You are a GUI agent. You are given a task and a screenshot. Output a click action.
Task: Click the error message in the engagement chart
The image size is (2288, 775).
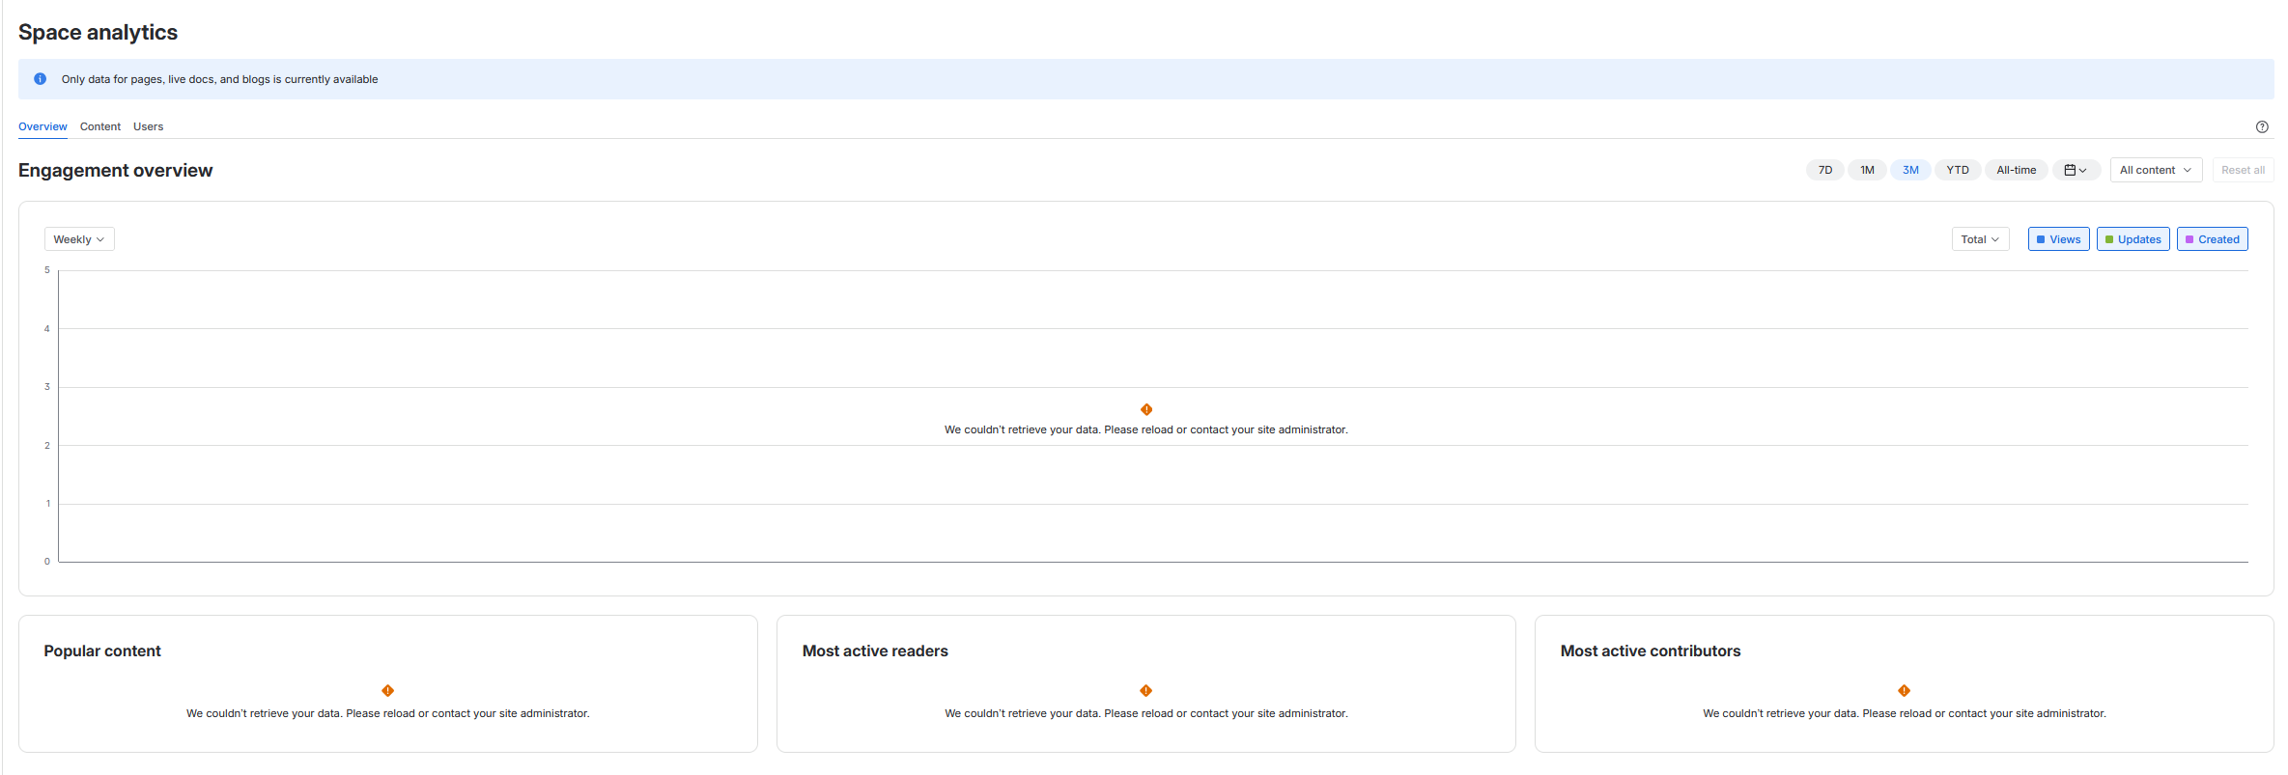tap(1146, 429)
